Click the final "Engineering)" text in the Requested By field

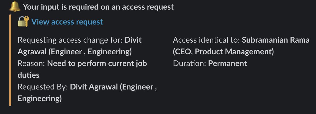pos(40,99)
